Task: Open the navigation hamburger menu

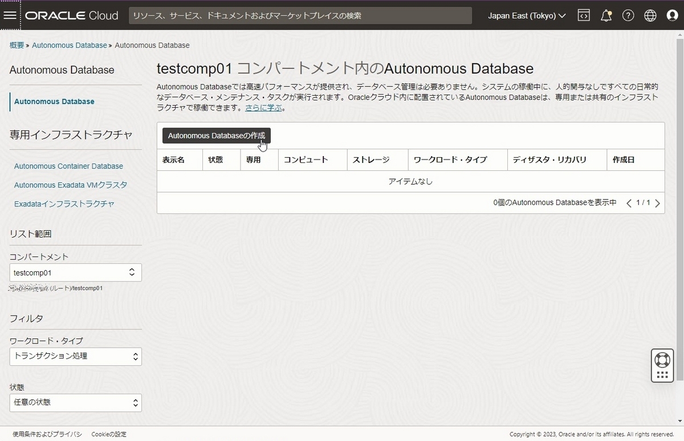Action: point(10,15)
